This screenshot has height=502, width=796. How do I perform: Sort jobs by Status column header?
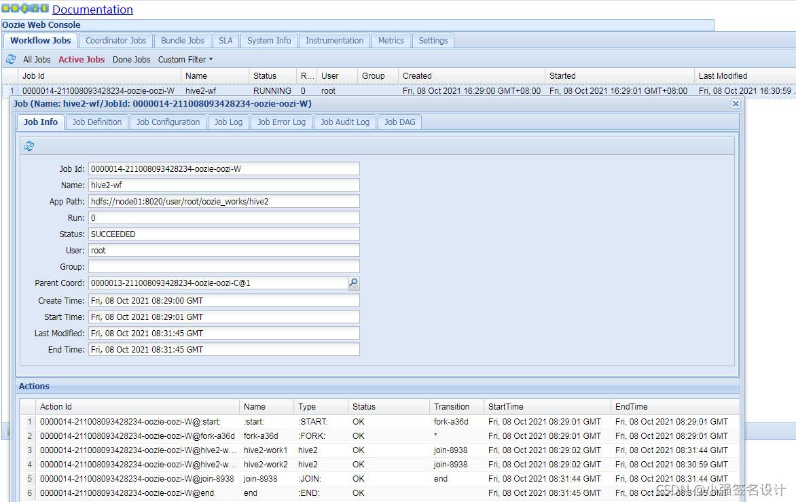point(272,75)
